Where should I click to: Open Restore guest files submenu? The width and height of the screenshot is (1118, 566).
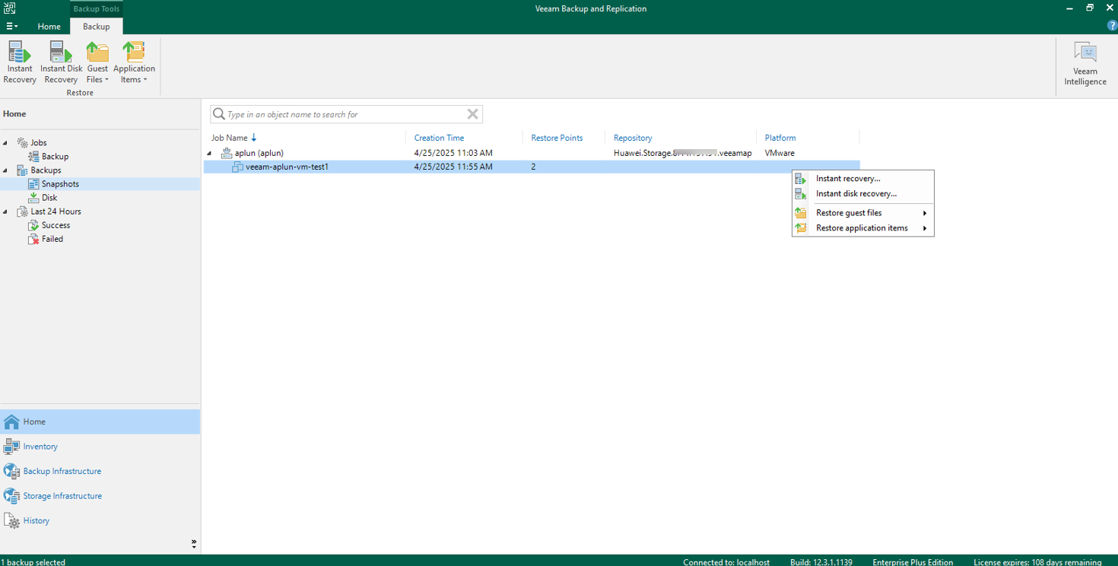pos(862,213)
